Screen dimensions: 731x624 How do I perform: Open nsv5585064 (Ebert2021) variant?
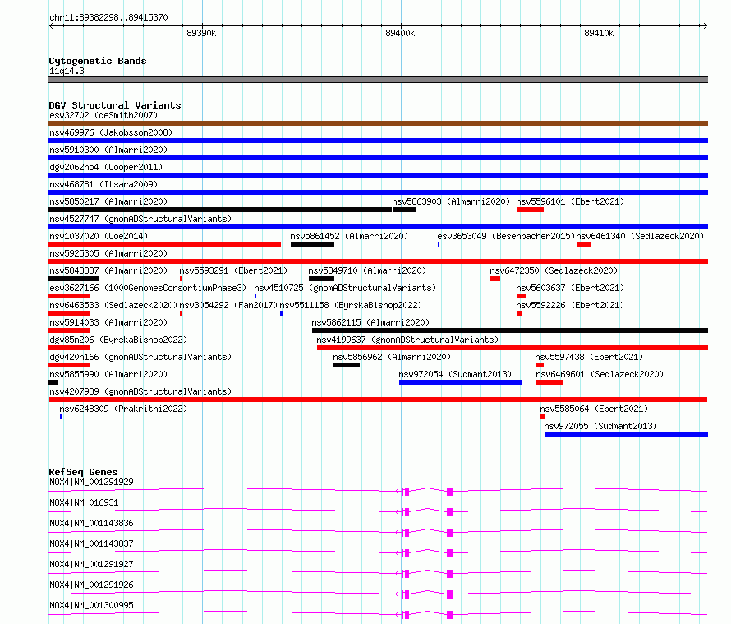coord(594,409)
